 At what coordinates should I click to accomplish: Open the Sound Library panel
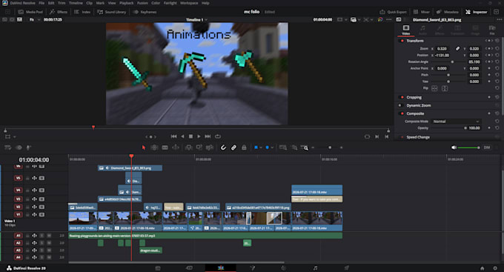click(111, 12)
